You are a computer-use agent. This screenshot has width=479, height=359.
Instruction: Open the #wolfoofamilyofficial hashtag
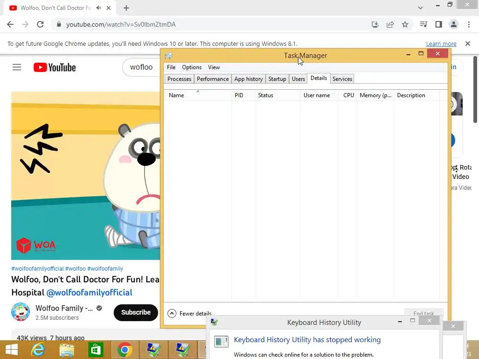[x=37, y=269]
